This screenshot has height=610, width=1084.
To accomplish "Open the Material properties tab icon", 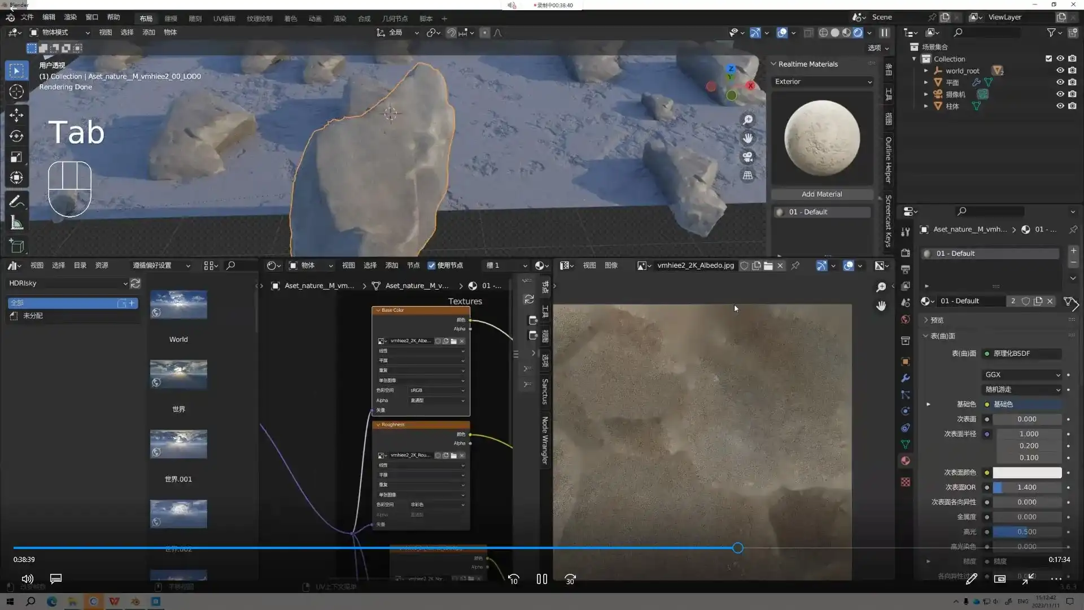I will click(906, 461).
